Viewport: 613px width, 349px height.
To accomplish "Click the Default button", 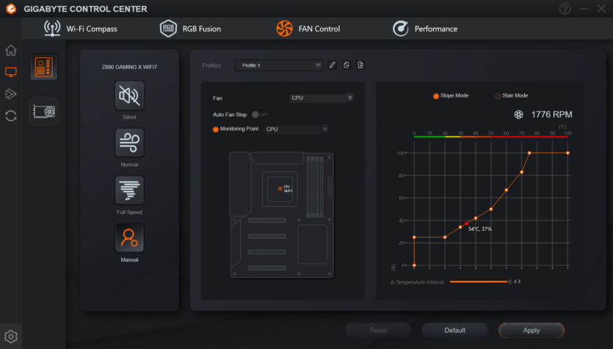I will pos(454,330).
